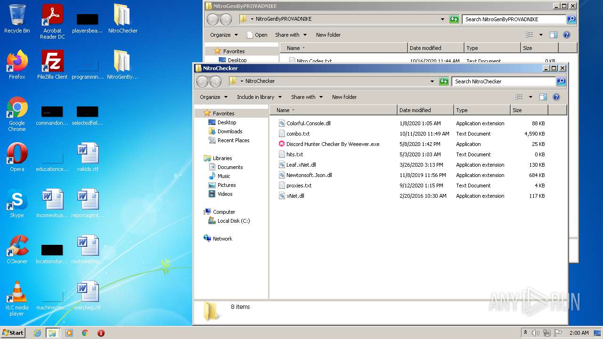Screen dimensions: 603x339
Task: Select the Newtonsoft.Json.dll file
Action: pos(305,175)
